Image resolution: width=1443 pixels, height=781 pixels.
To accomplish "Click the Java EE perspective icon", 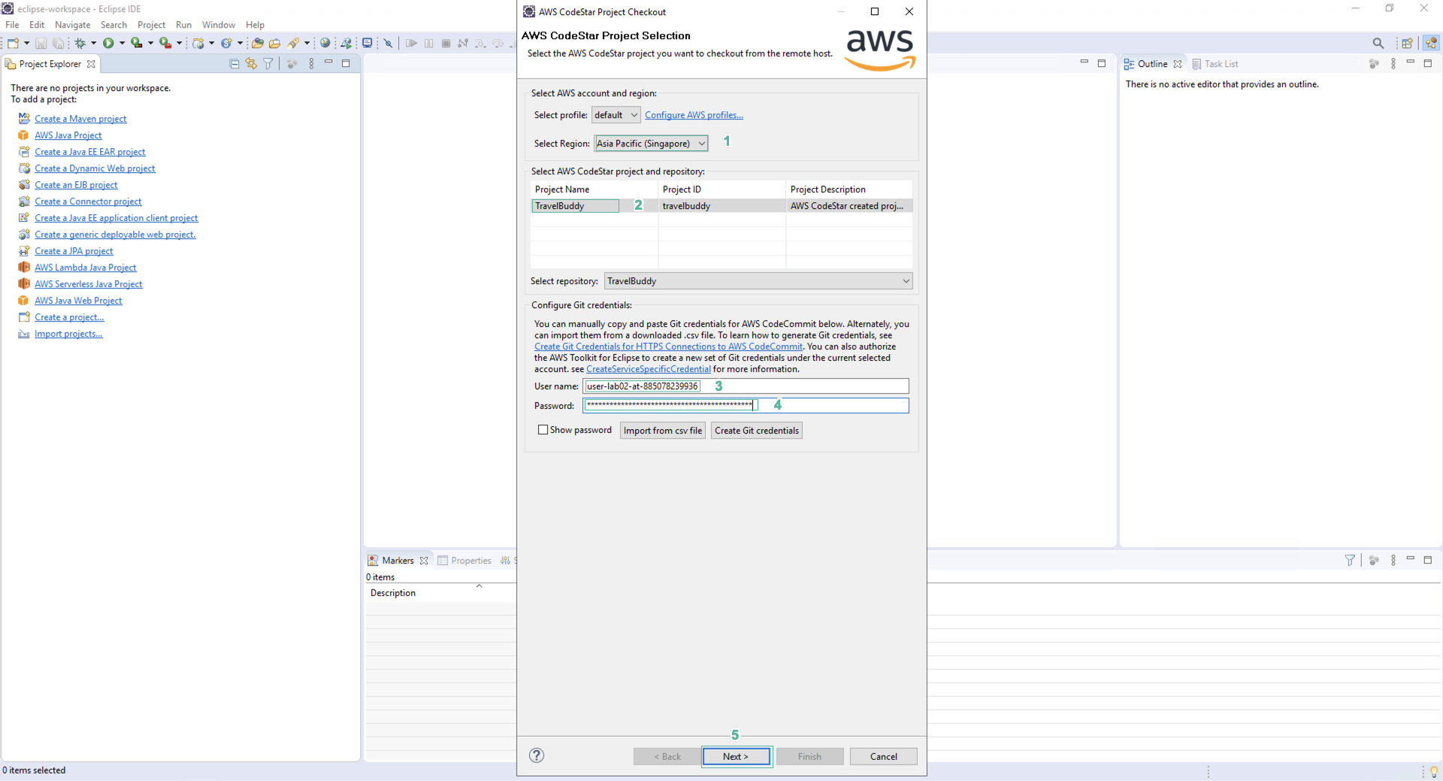I will tap(1432, 43).
